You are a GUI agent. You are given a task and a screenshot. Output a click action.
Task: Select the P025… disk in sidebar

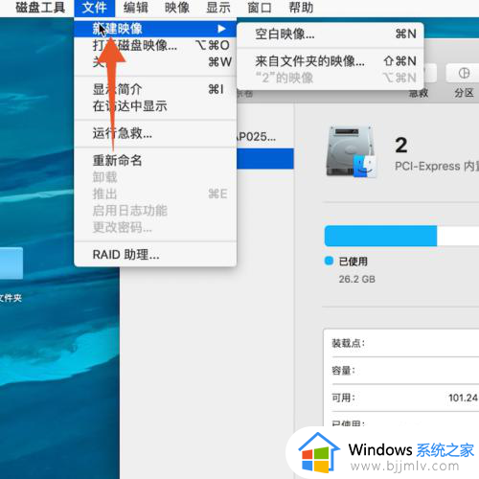(x=257, y=137)
